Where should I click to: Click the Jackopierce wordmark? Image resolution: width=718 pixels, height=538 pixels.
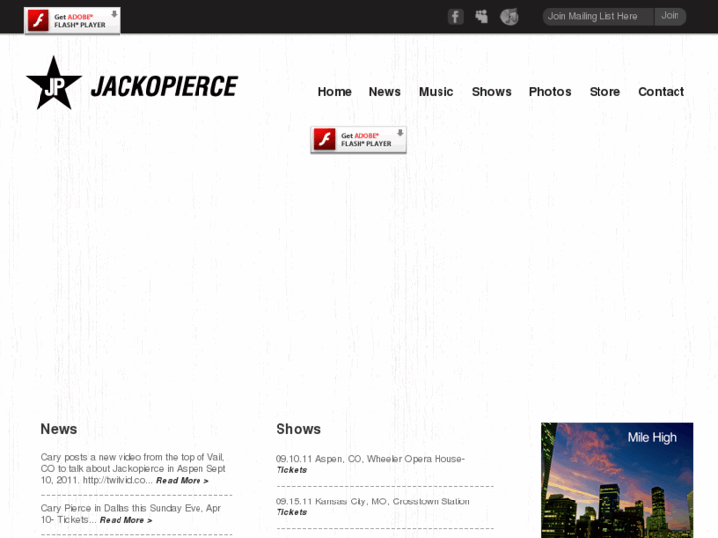pyautogui.click(x=164, y=86)
